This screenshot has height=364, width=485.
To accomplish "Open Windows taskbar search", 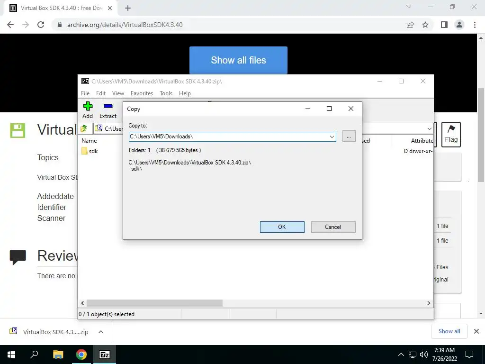I will click(x=34, y=355).
